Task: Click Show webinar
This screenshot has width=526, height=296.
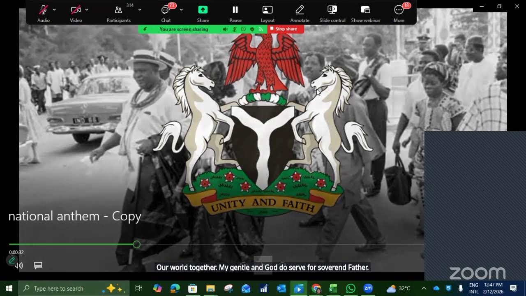Action: coord(366,13)
